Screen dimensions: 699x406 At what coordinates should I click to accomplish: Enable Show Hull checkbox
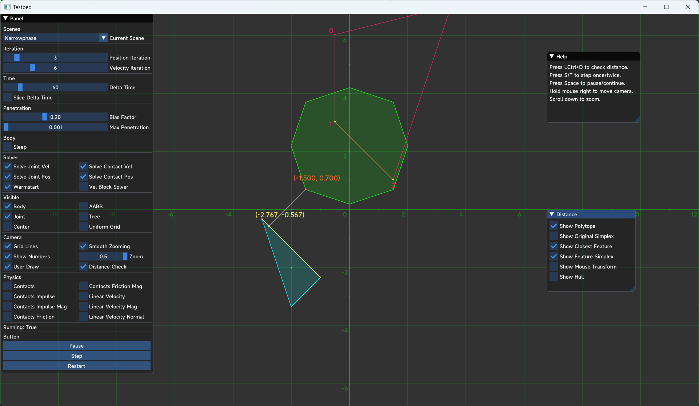point(554,277)
